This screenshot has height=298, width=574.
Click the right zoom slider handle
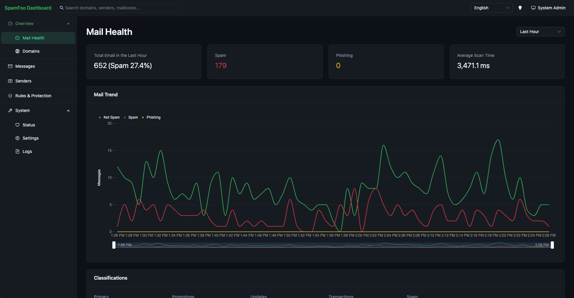click(552, 245)
